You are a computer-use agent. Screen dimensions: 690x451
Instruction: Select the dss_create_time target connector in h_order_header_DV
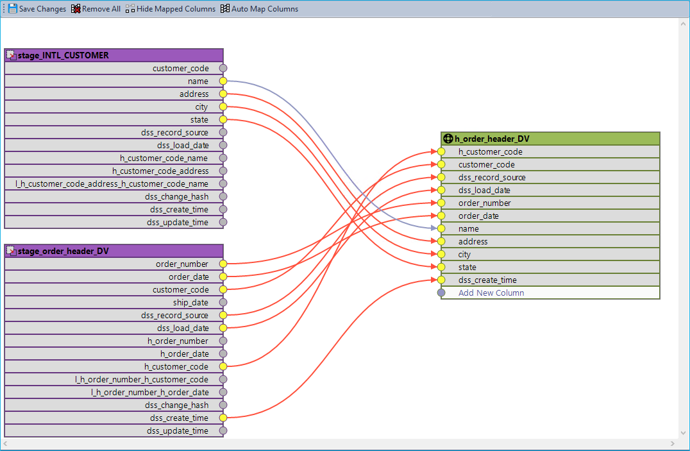(x=441, y=280)
